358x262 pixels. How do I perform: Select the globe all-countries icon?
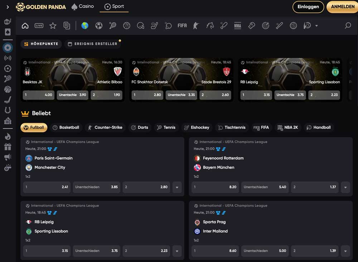(85, 25)
